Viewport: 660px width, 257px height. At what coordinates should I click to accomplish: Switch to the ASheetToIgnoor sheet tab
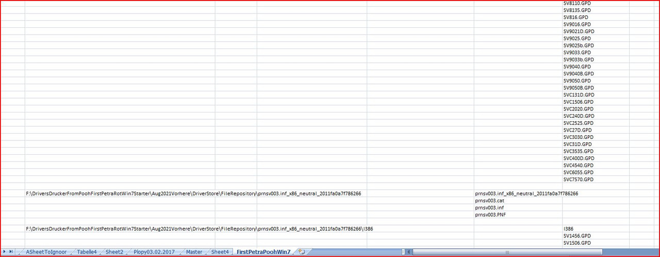point(46,252)
